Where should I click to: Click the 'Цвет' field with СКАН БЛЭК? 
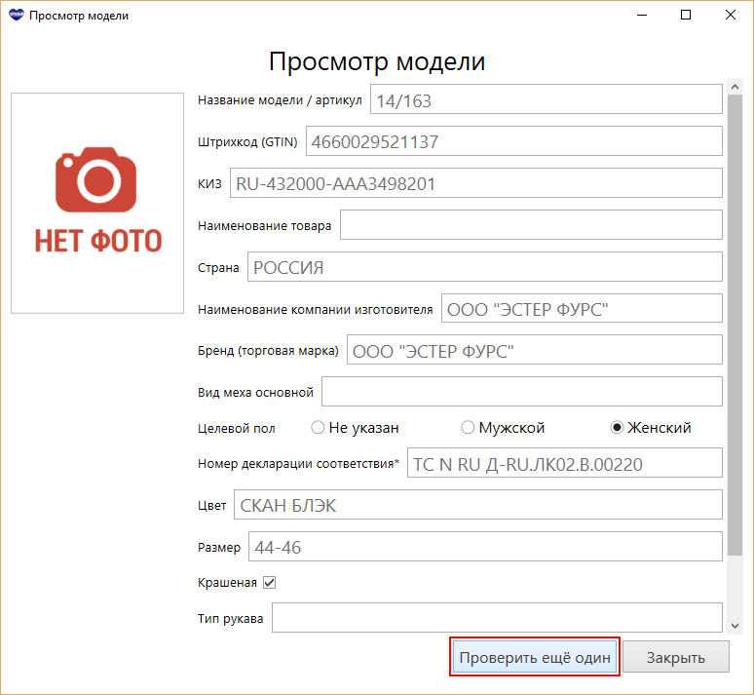(478, 504)
